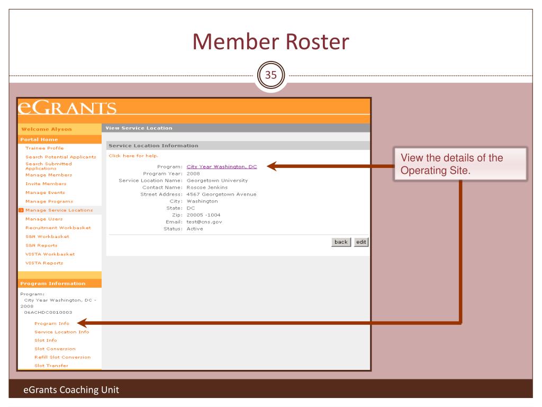Go to Search Potential Applicants
Image resolution: width=542 pixels, height=407 pixels.
[61, 157]
